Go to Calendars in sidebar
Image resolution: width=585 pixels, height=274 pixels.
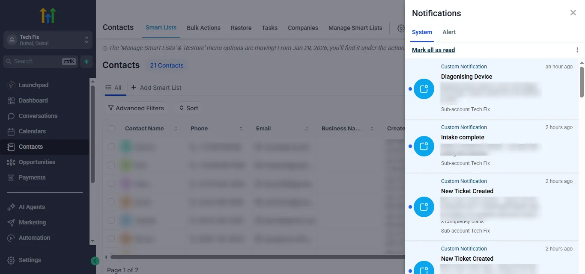45,131
